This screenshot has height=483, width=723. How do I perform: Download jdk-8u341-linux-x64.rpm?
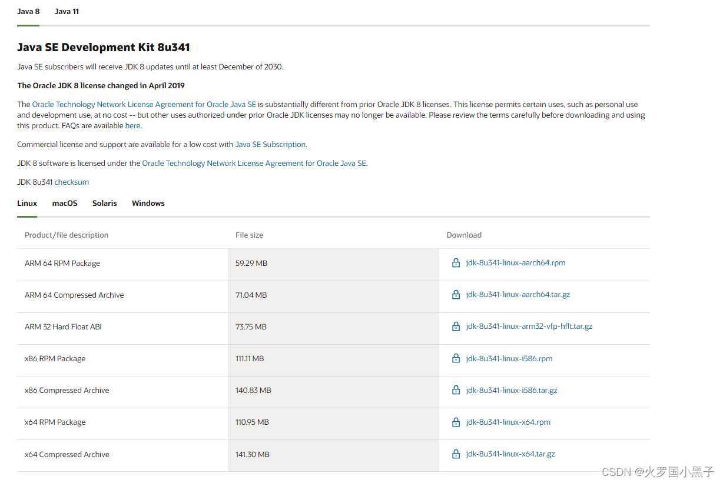[508, 422]
